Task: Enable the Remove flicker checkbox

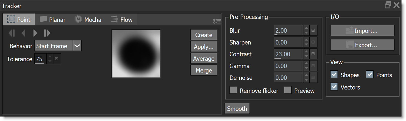Action: coord(233,90)
